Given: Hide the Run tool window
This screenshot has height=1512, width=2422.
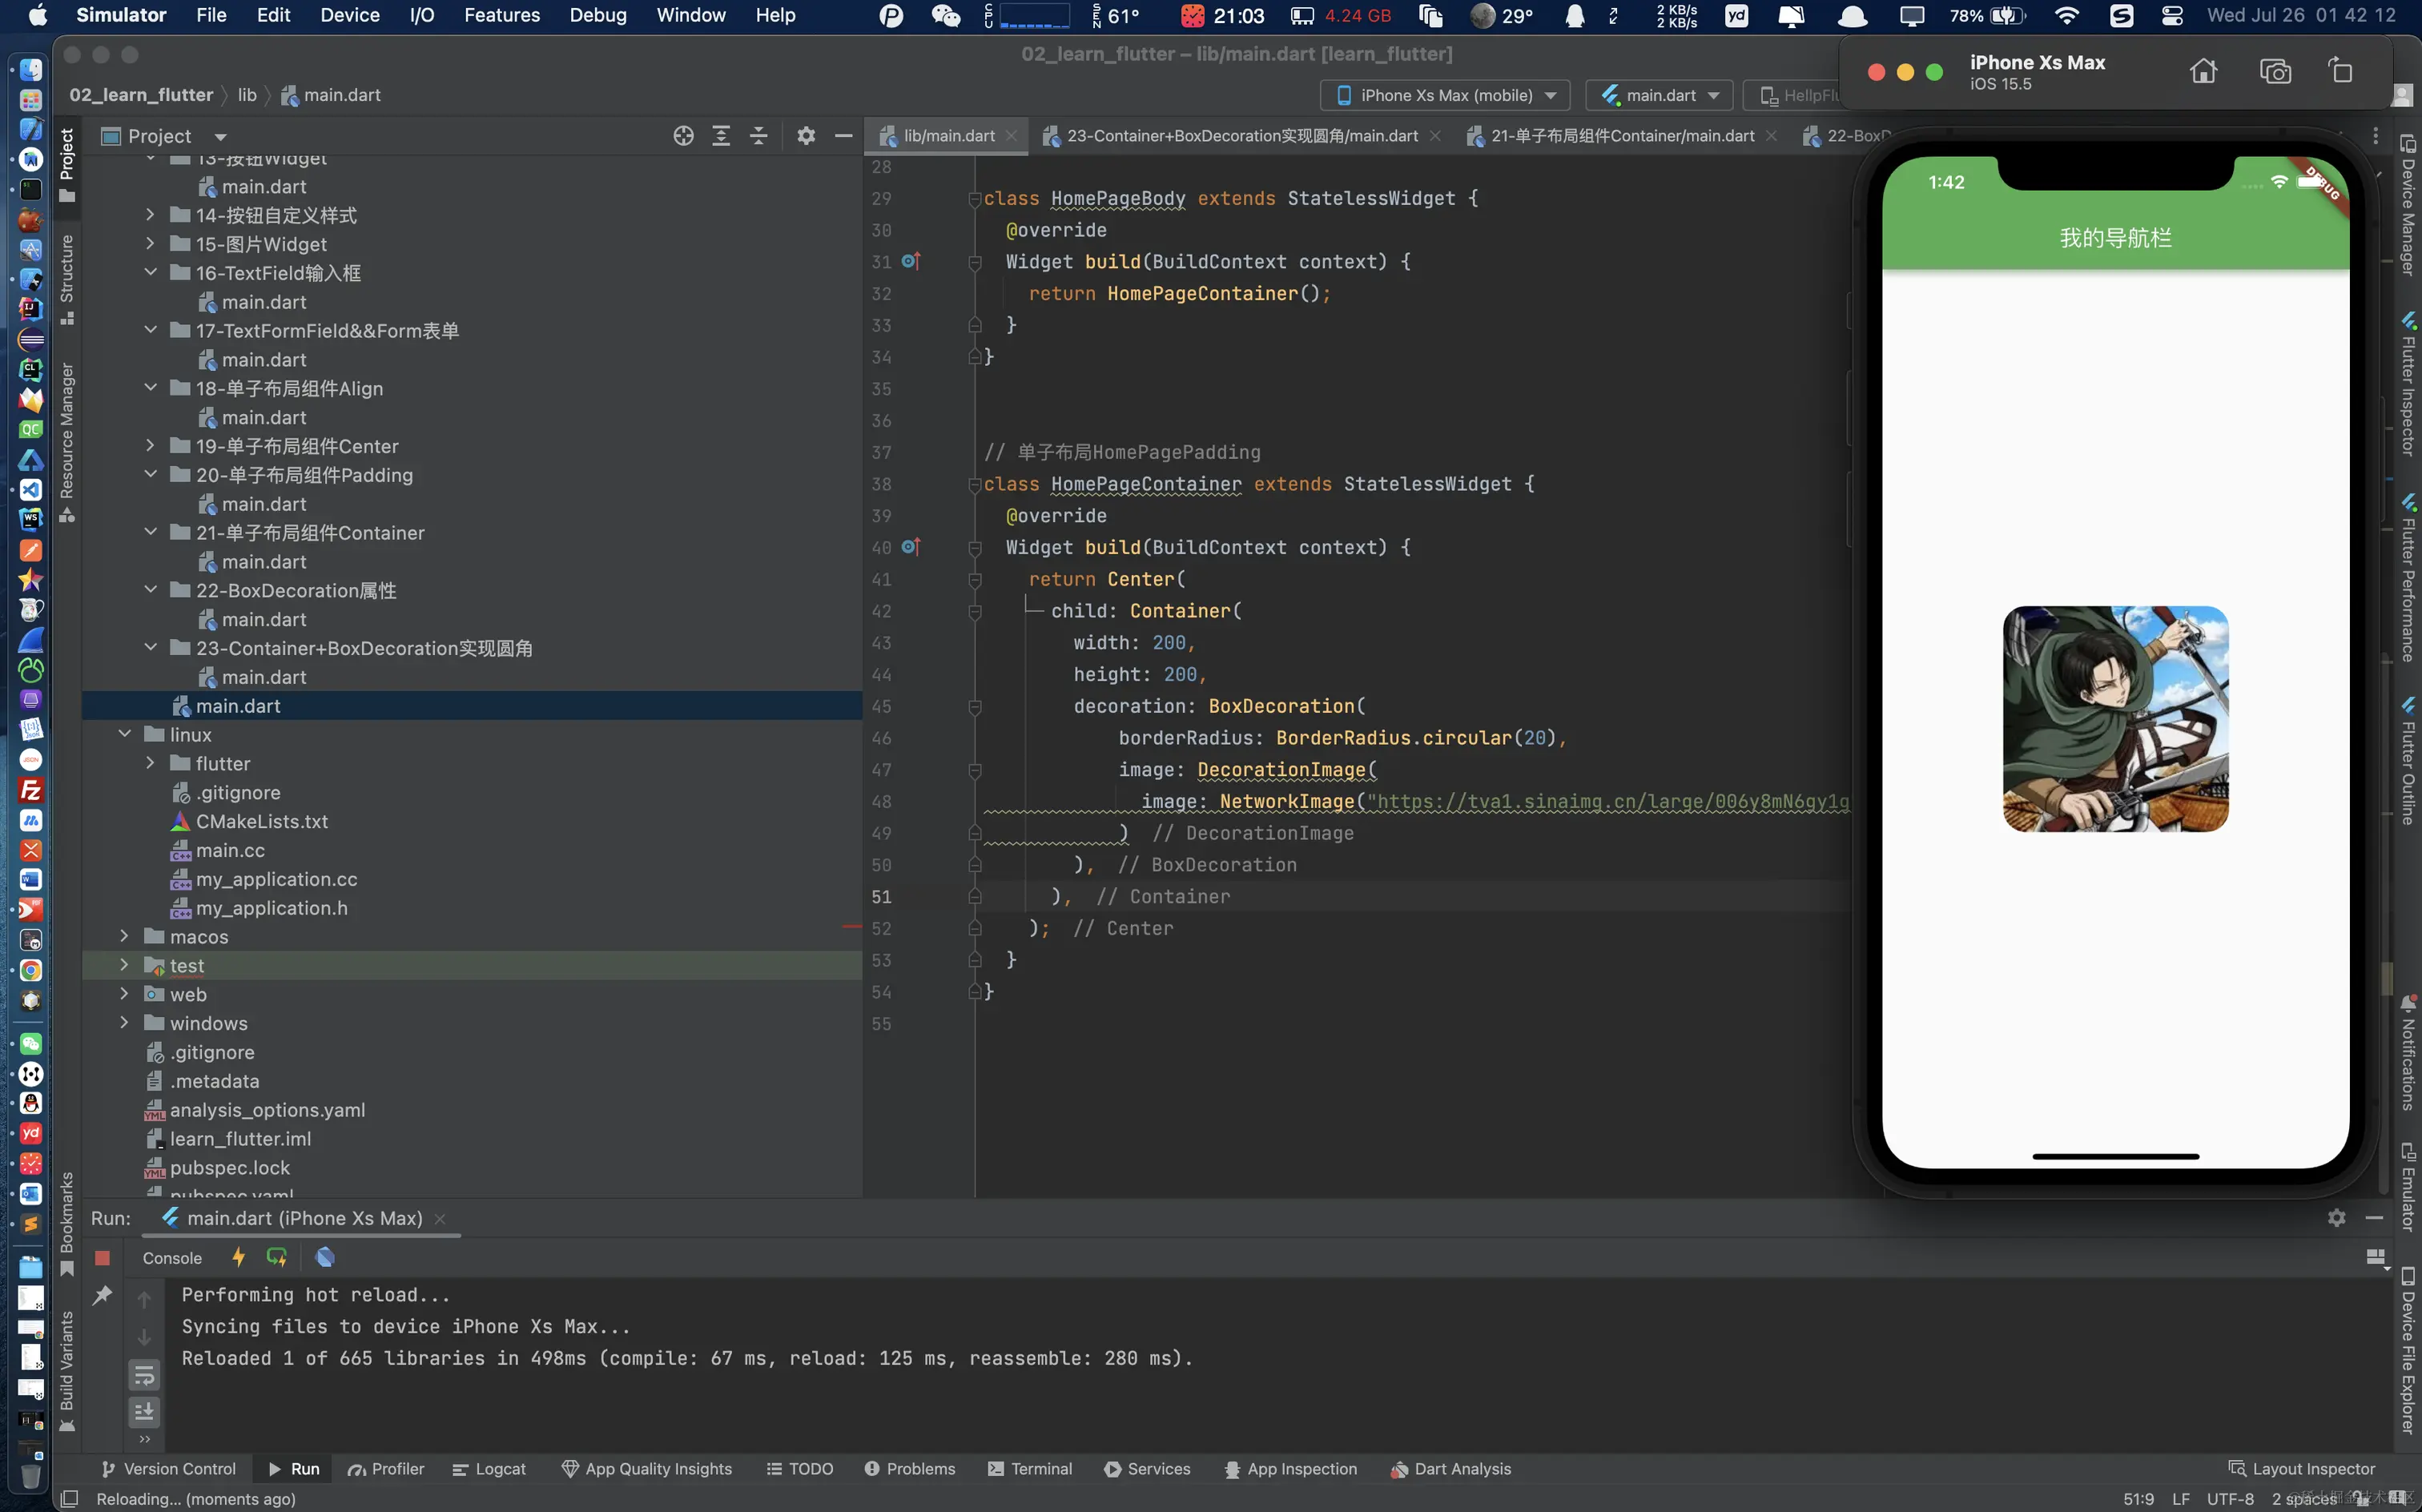Looking at the screenshot, I should point(2374,1217).
